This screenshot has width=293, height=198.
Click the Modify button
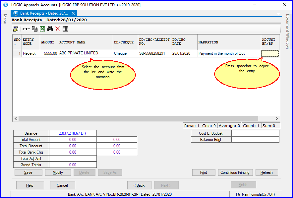click(58, 172)
